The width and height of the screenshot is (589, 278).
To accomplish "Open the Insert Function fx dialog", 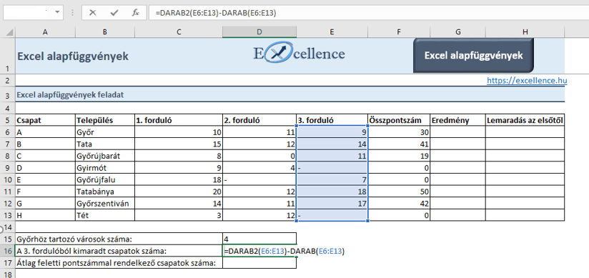I will [136, 12].
